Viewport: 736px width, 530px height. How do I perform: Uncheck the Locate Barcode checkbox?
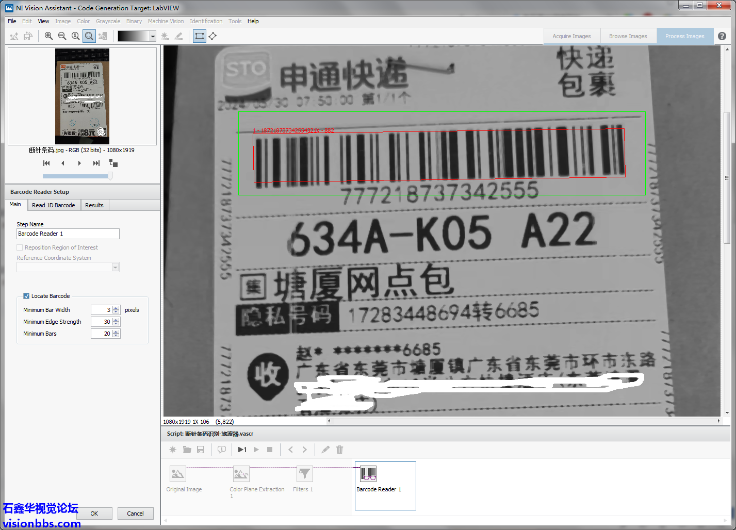(x=26, y=296)
